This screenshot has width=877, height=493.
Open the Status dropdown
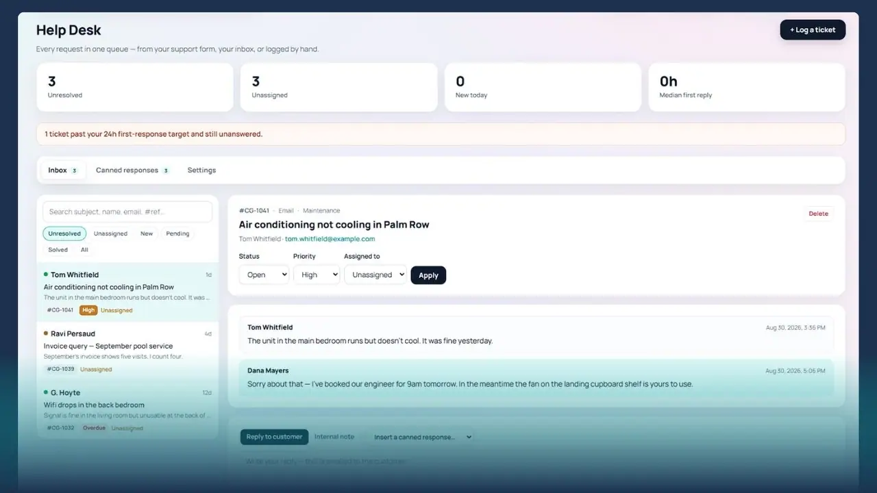pos(264,275)
